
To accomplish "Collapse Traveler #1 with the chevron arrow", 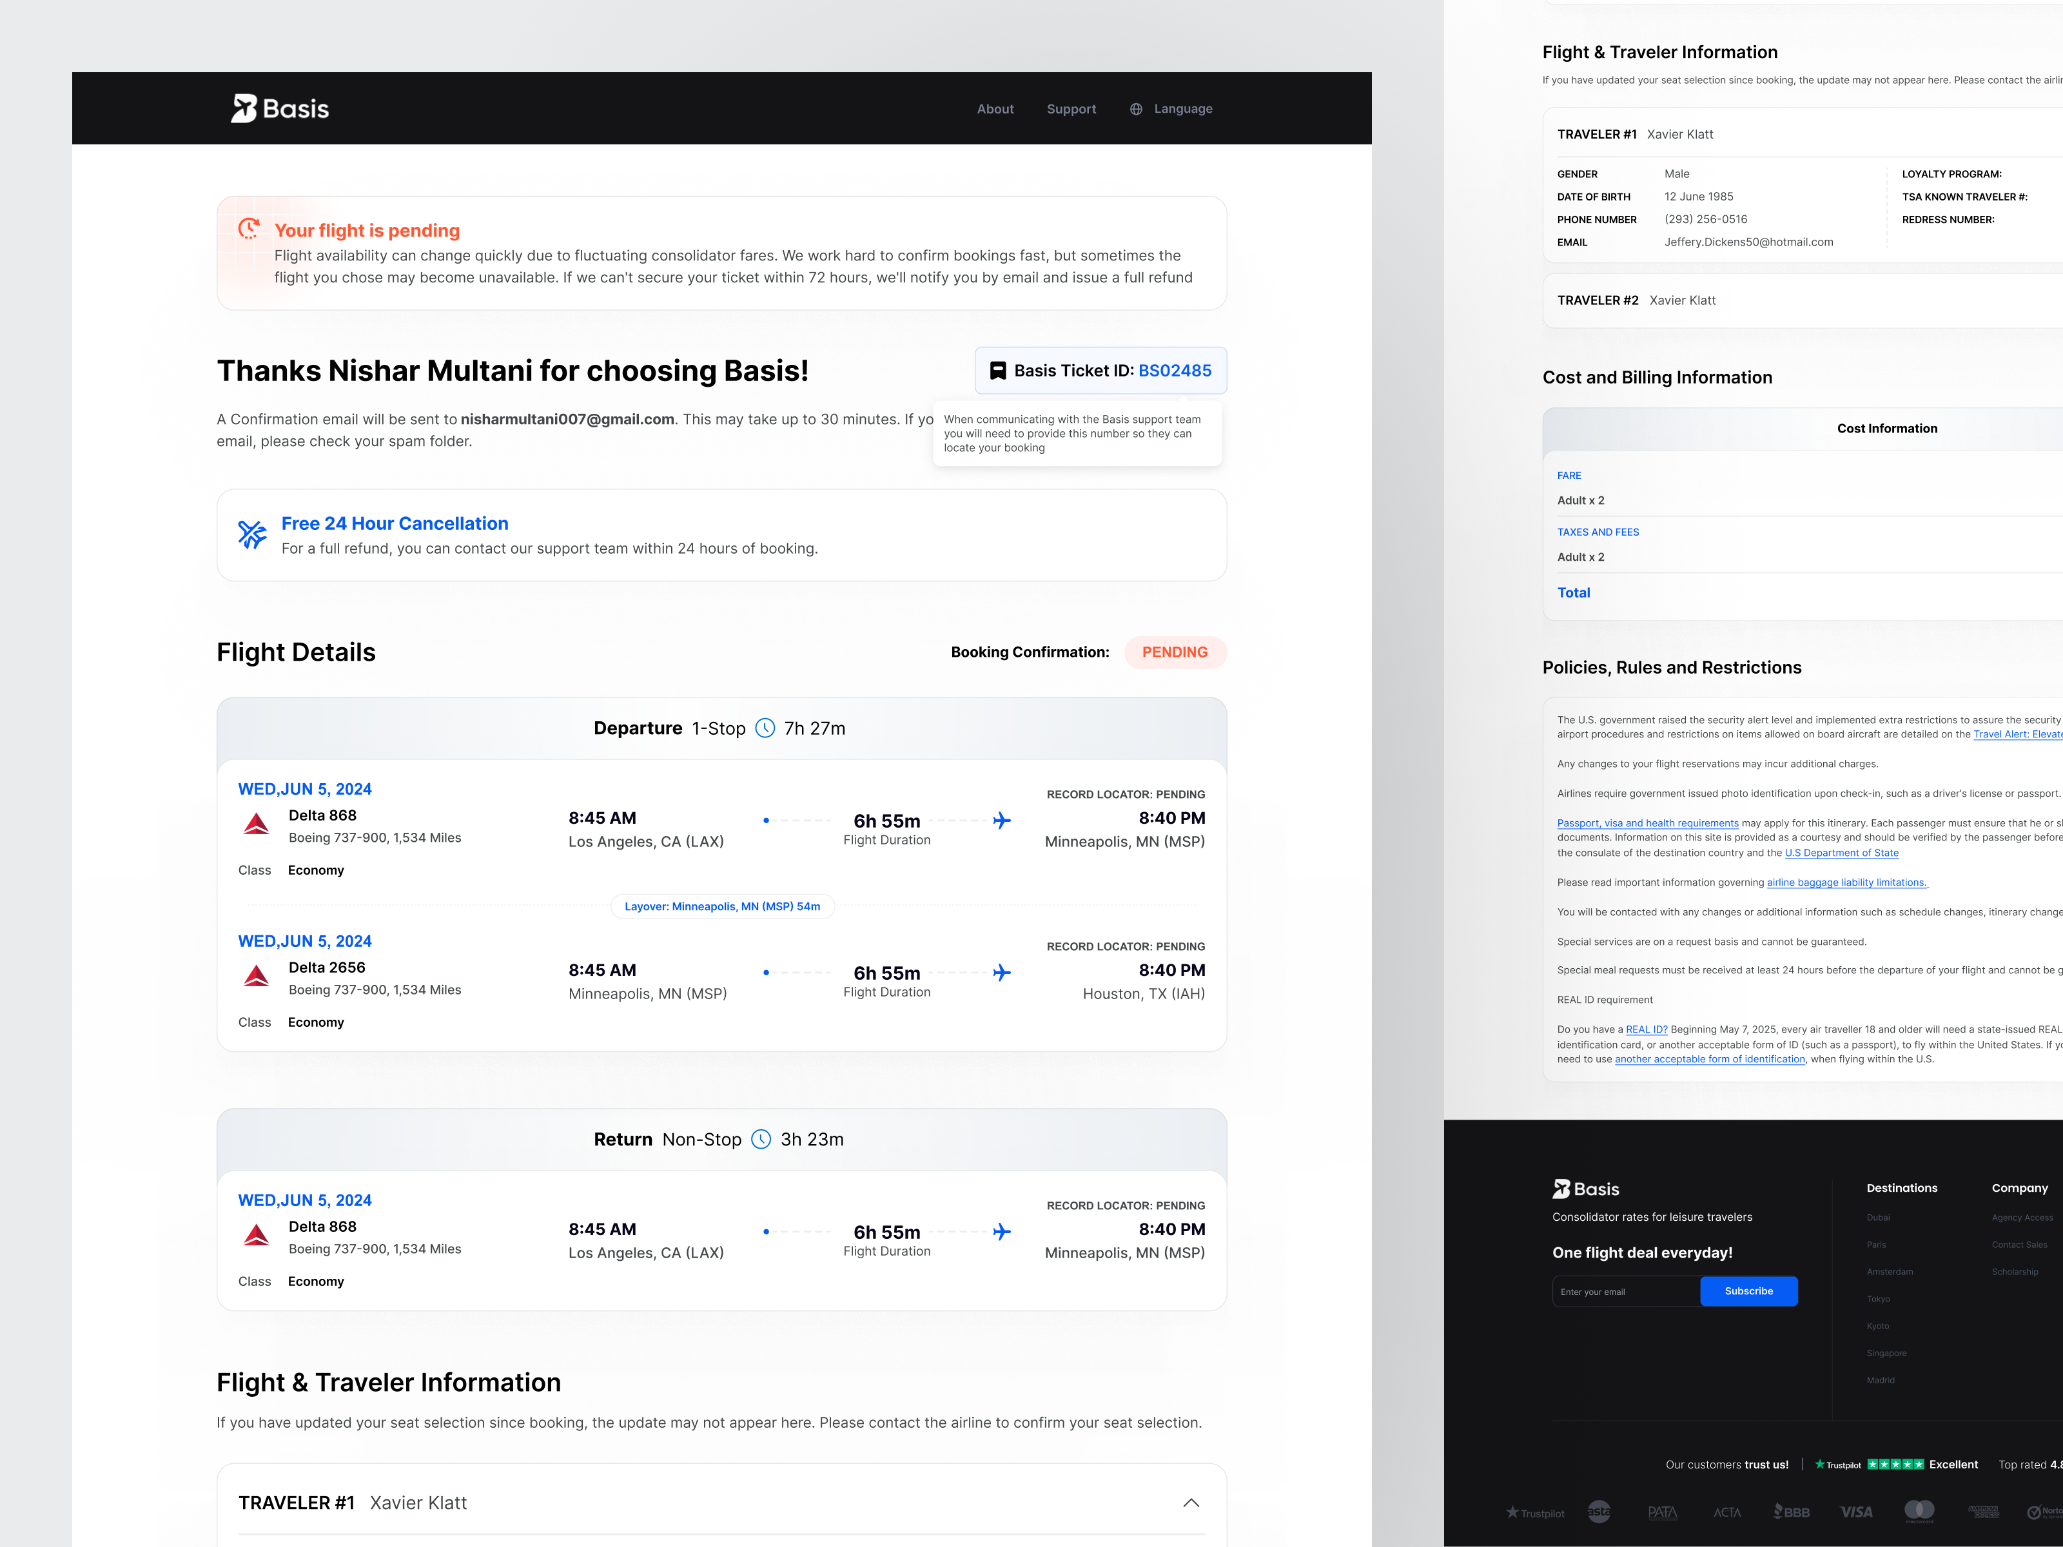I will (1191, 1503).
